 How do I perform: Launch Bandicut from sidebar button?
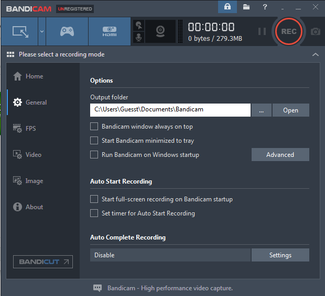point(43,261)
